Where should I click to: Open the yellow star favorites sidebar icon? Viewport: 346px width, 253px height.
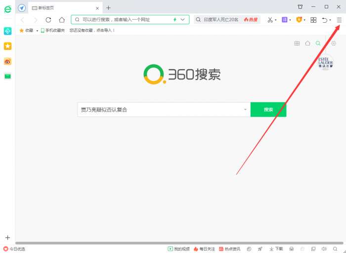click(x=8, y=46)
